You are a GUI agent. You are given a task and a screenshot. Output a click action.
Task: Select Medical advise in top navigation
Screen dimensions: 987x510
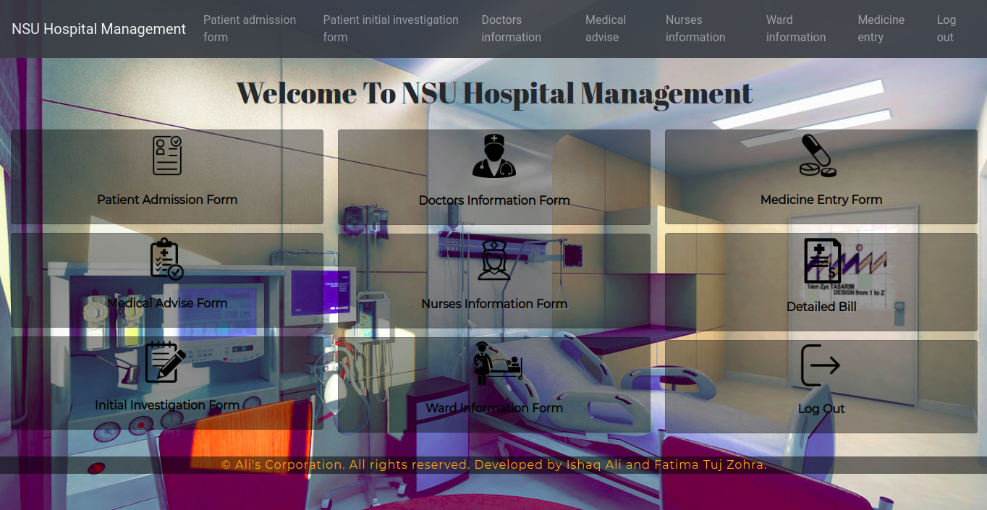(606, 29)
